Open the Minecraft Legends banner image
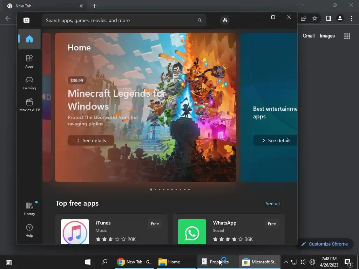 [145, 107]
